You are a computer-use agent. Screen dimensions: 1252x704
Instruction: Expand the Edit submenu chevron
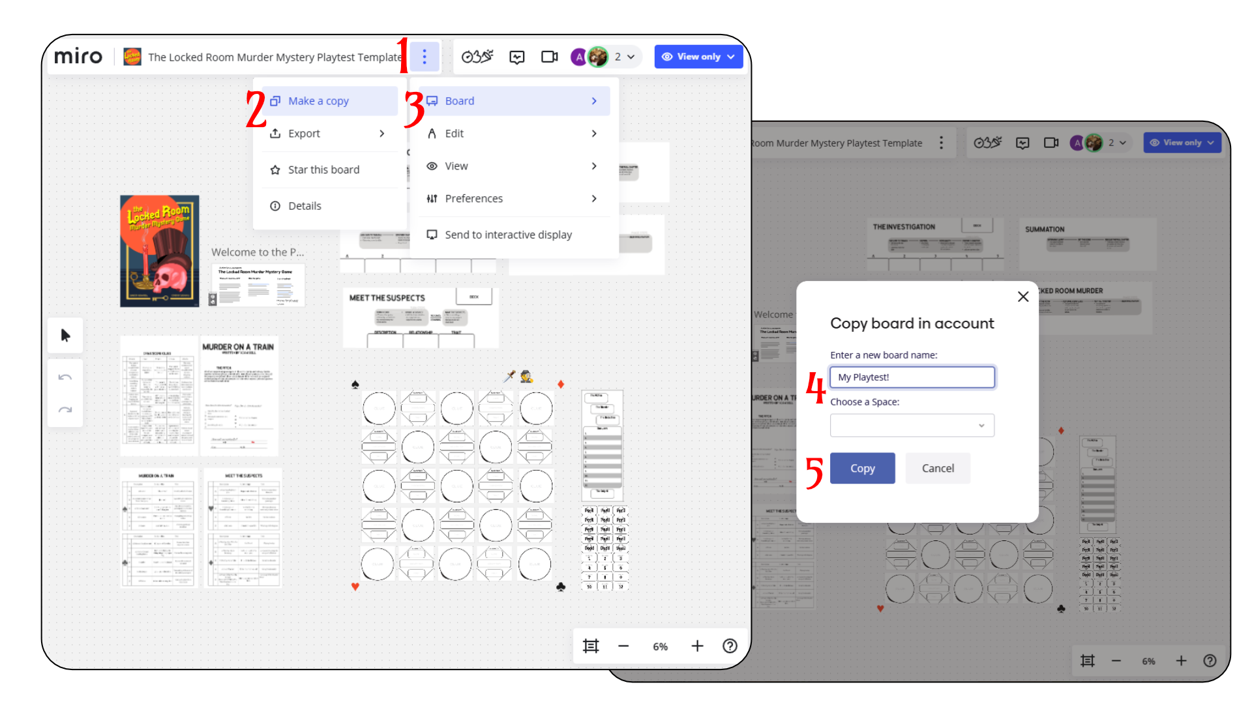pos(595,133)
